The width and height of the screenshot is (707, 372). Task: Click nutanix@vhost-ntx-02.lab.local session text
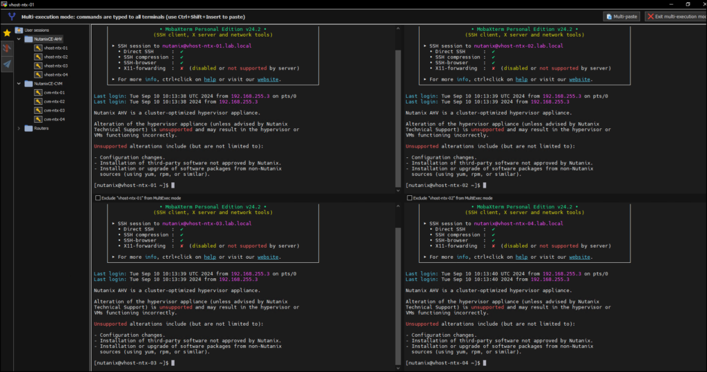coord(519,46)
